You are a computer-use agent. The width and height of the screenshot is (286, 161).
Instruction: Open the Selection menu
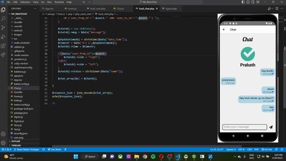25,2
